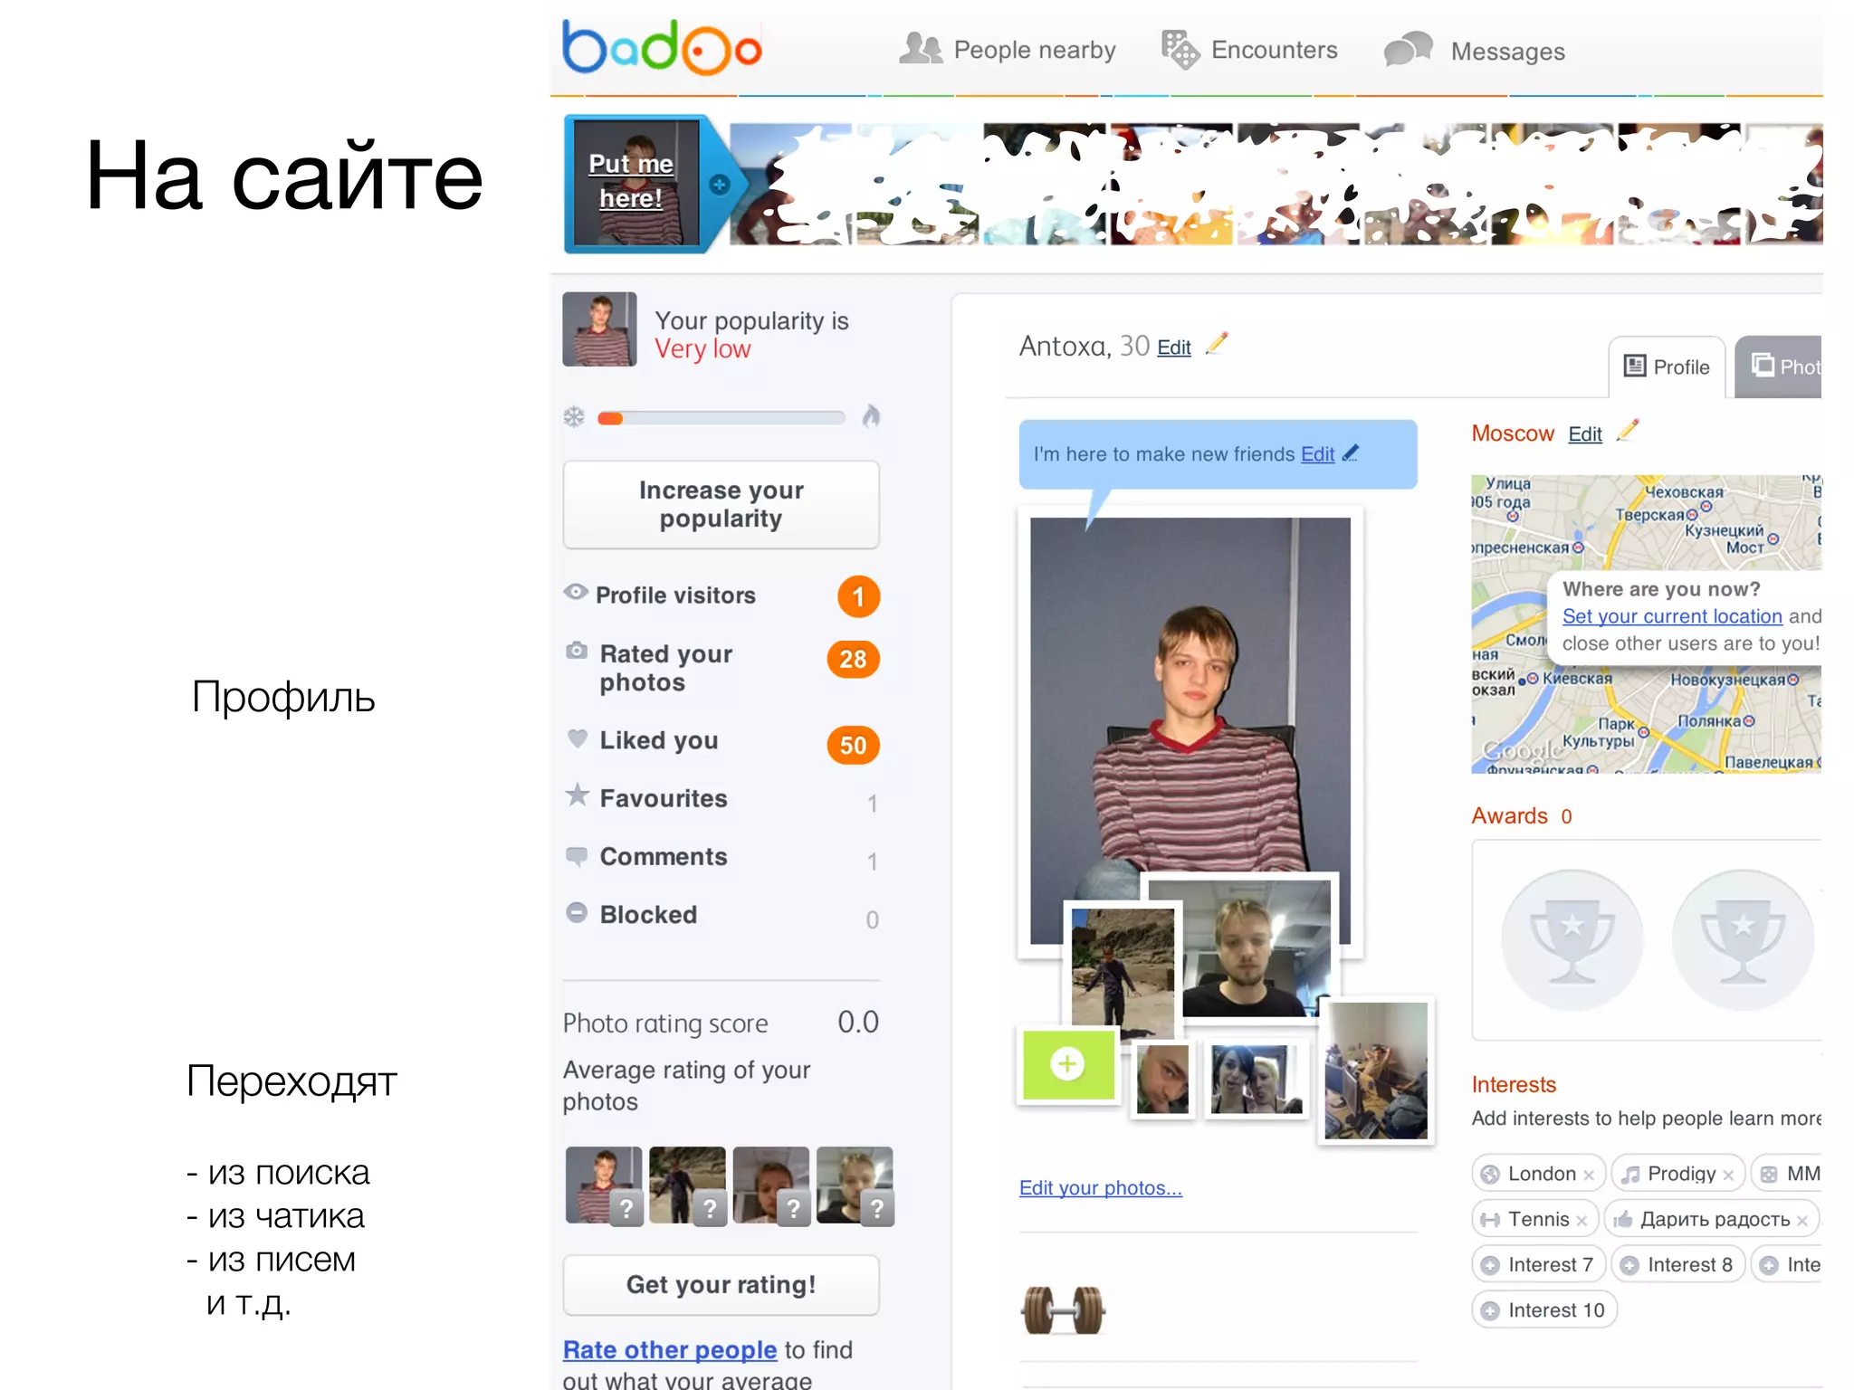Click Increase your popularity button
This screenshot has width=1854, height=1390.
tap(721, 504)
